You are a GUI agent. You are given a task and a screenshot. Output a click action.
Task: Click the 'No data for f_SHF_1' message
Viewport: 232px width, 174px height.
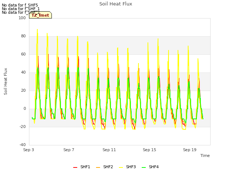tap(21, 9)
